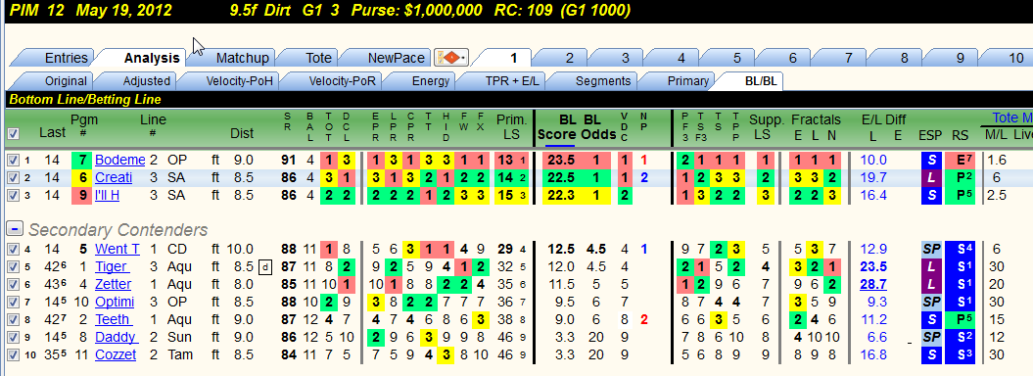Uncheck the I'll H row checkbox

13,196
